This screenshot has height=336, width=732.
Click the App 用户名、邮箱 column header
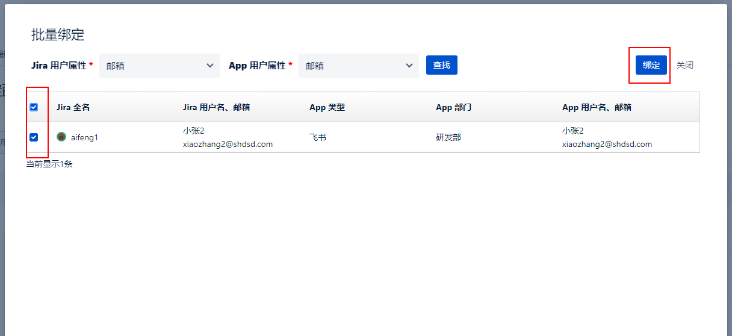tap(597, 107)
